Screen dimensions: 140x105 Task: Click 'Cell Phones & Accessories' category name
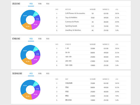(x=75, y=13)
